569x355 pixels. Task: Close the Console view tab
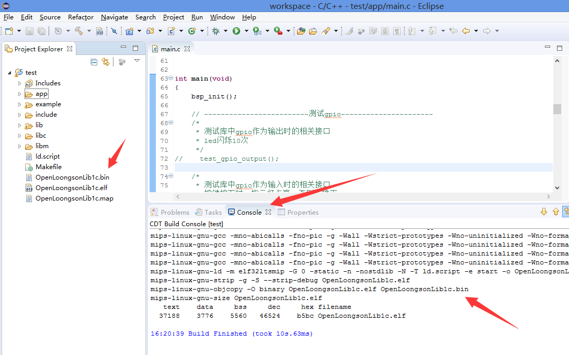tap(268, 212)
